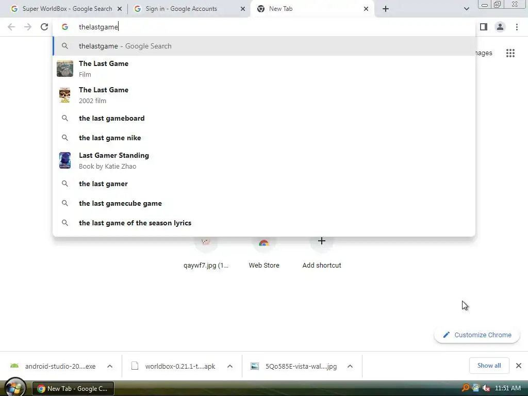Click The Last Game Film poster thumbnail
Viewport: 528px width, 396px height.
click(64, 69)
